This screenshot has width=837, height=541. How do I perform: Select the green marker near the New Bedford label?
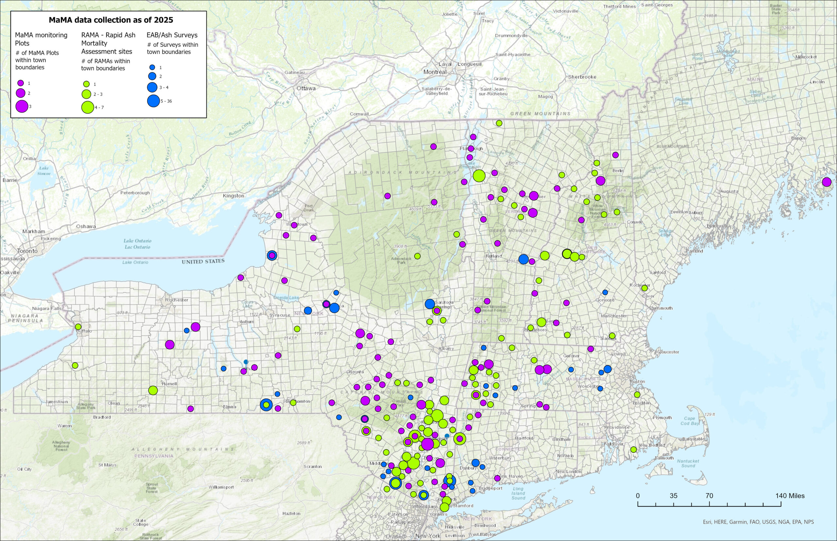pos(633,449)
